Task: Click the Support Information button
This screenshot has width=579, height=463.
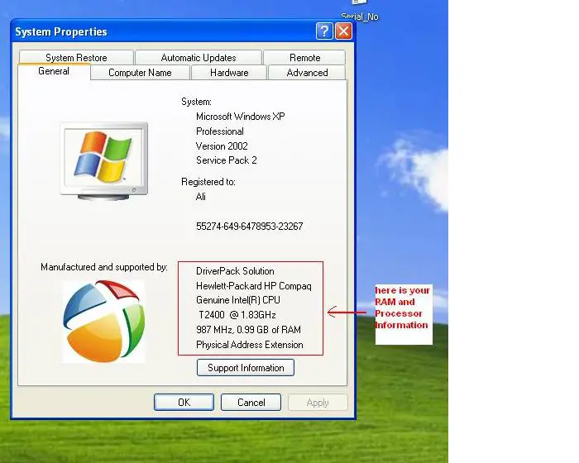Action: 246,368
